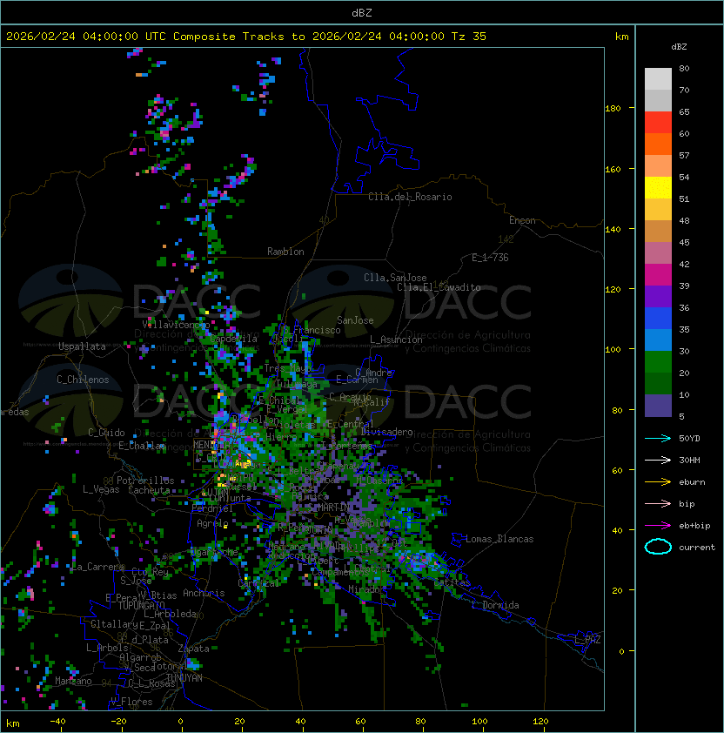
Task: Click the cyan 'current' ellipse legend symbol
Action: tap(658, 547)
